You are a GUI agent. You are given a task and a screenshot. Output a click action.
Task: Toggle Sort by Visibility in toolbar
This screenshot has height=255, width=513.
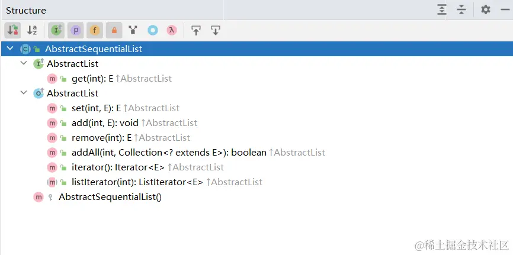click(13, 30)
